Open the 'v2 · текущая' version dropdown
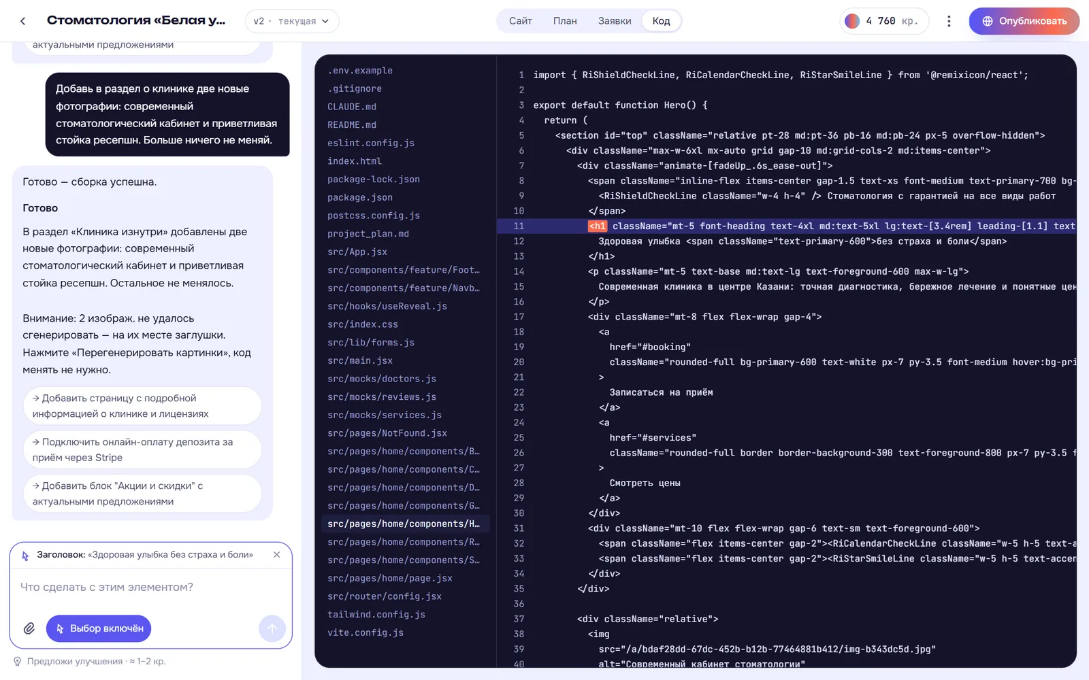Image resolution: width=1089 pixels, height=680 pixels. coord(292,21)
